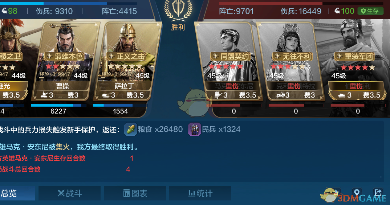Click the 民兵 militia troop icon
Screen dimensions: 390x205
coord(195,129)
